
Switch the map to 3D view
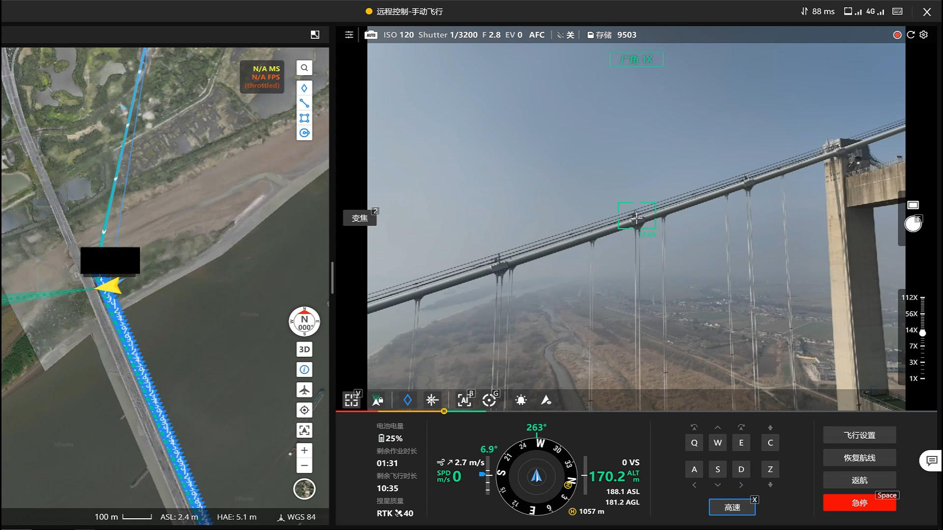coord(305,349)
